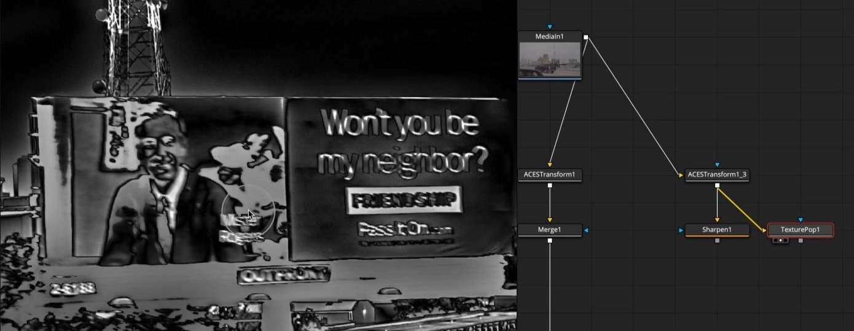Click Sharpen1's gray output square
854x331 pixels.
717,240
